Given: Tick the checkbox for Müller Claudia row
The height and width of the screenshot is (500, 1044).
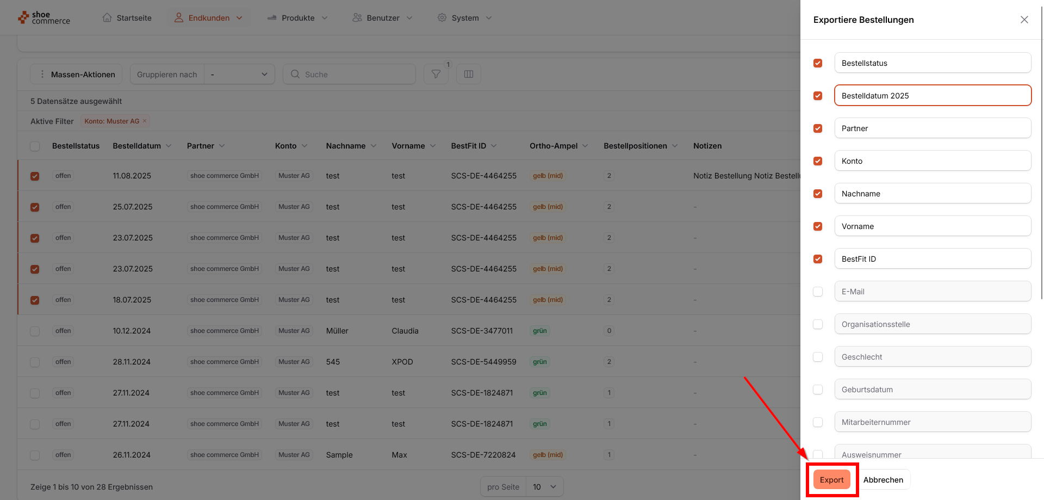Looking at the screenshot, I should click(35, 331).
